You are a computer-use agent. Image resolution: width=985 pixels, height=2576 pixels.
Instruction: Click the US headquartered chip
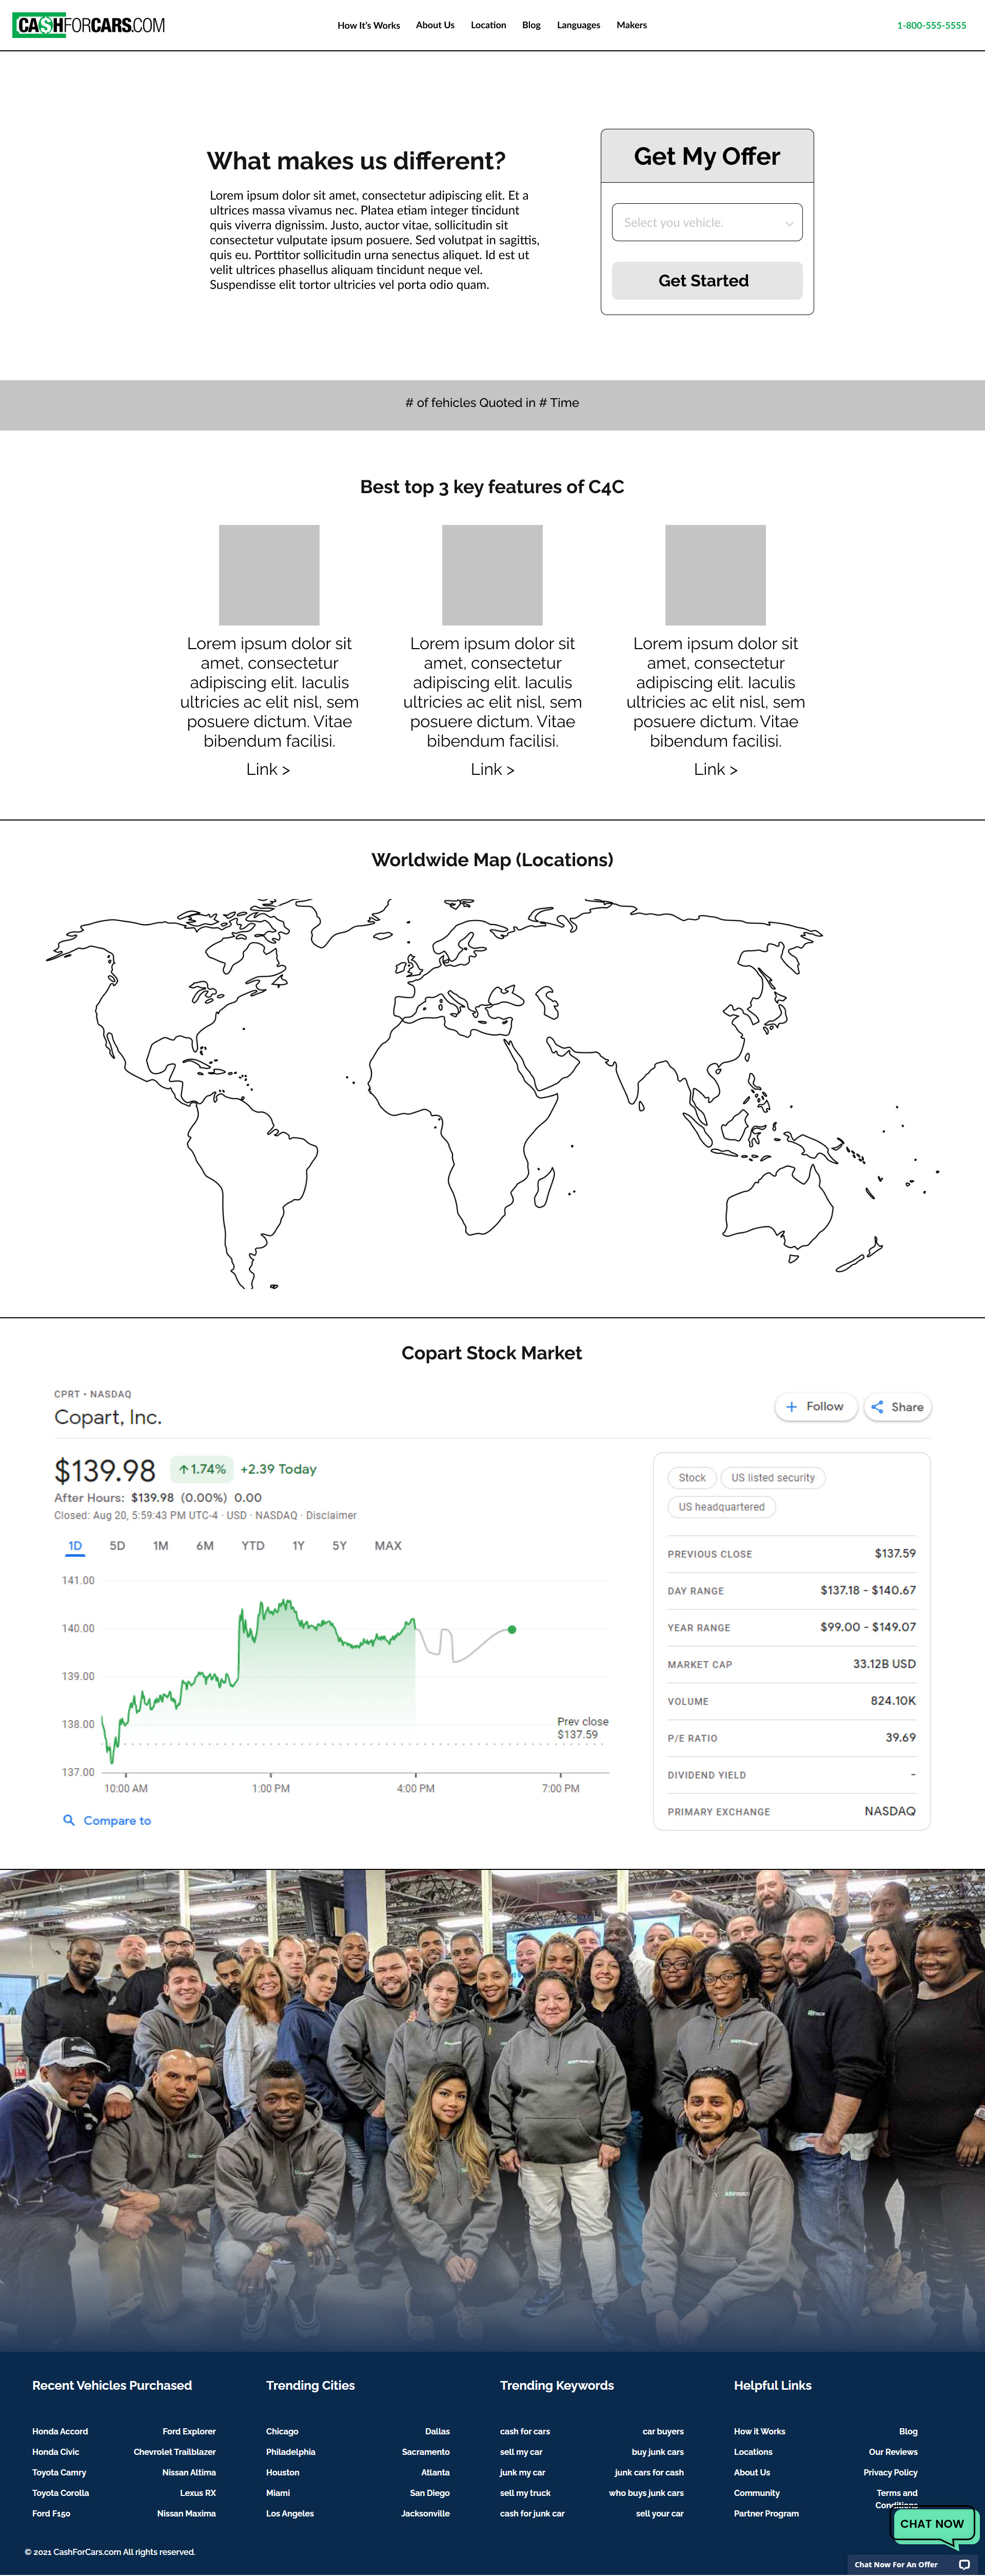coord(721,1506)
